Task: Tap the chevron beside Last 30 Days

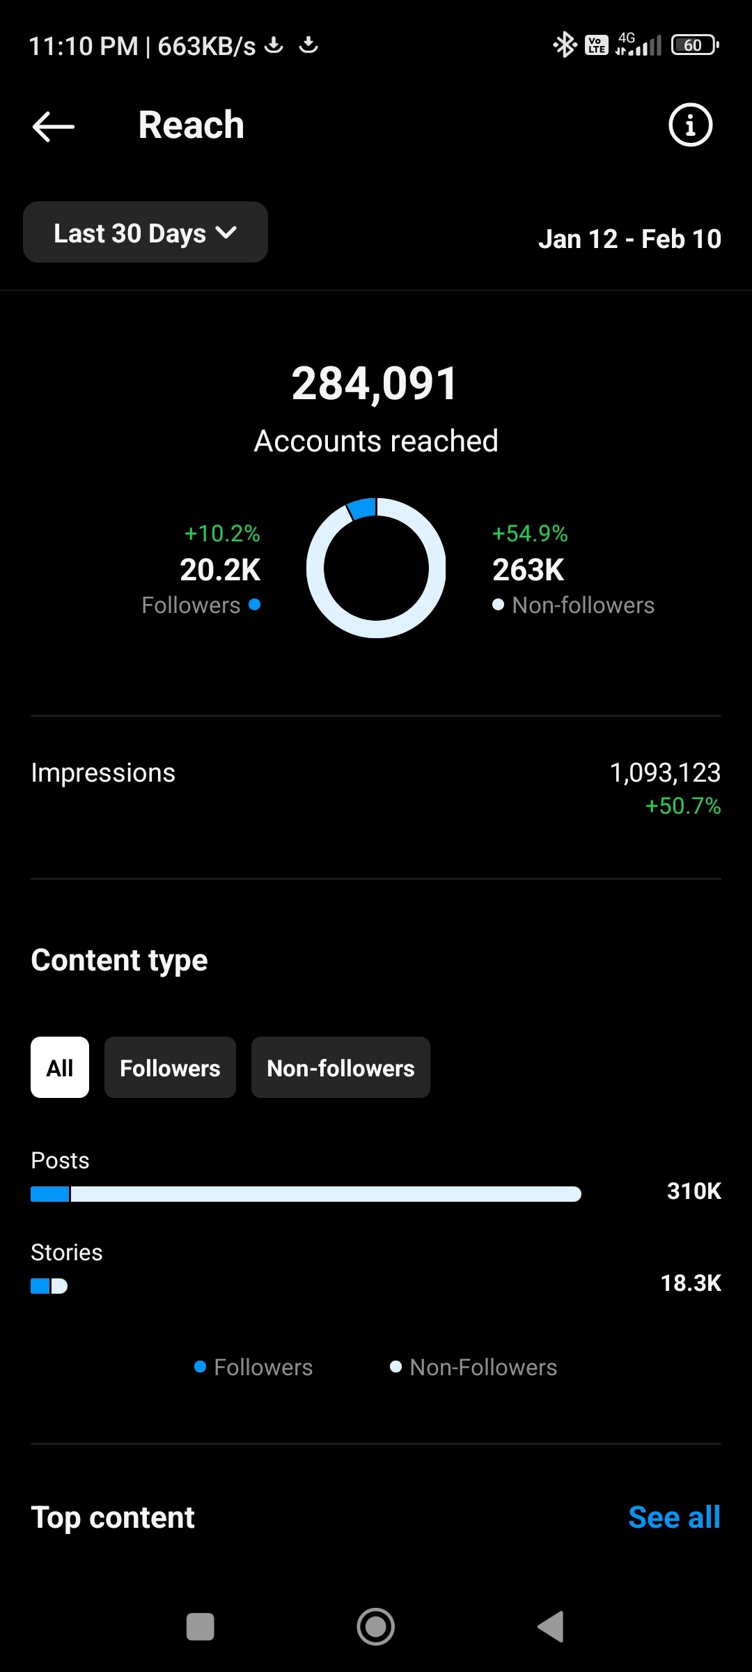Action: [x=226, y=233]
